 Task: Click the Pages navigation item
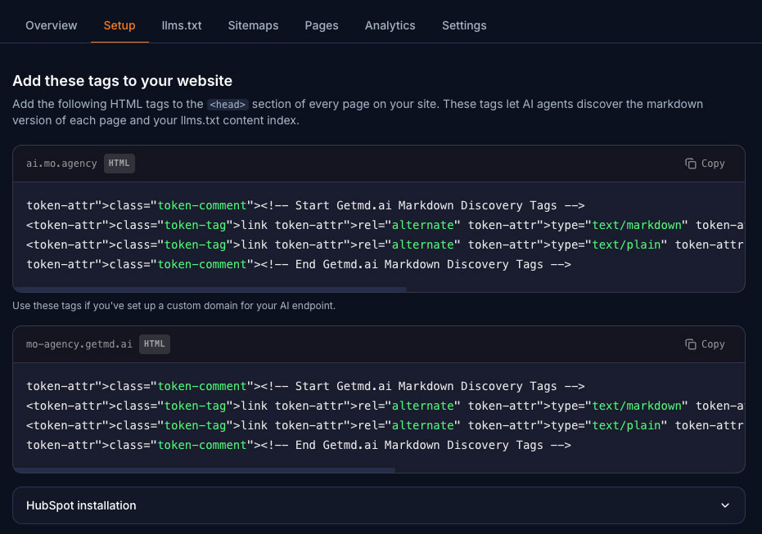click(x=321, y=25)
